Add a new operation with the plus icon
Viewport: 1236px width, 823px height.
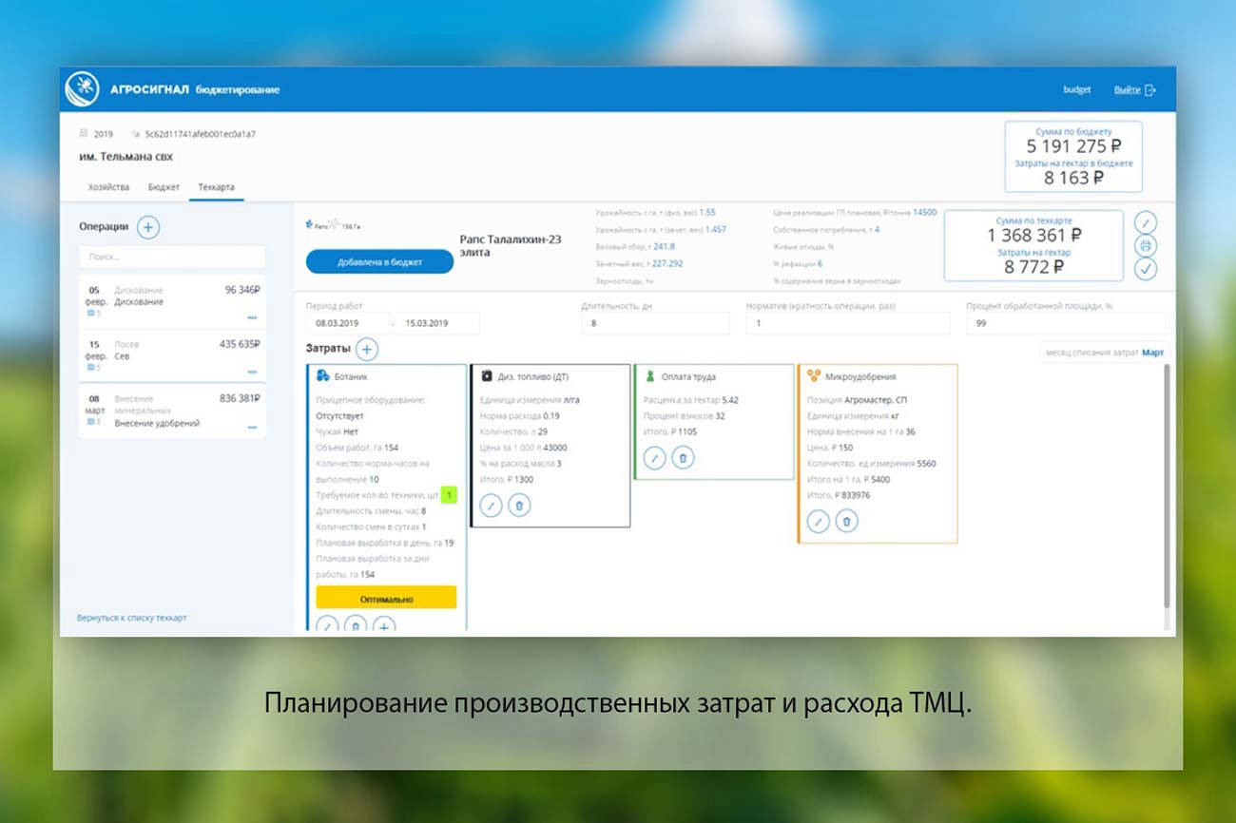click(148, 227)
